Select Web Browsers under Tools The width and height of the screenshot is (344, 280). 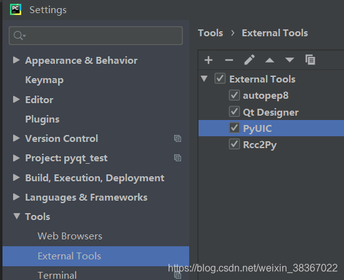pos(70,236)
